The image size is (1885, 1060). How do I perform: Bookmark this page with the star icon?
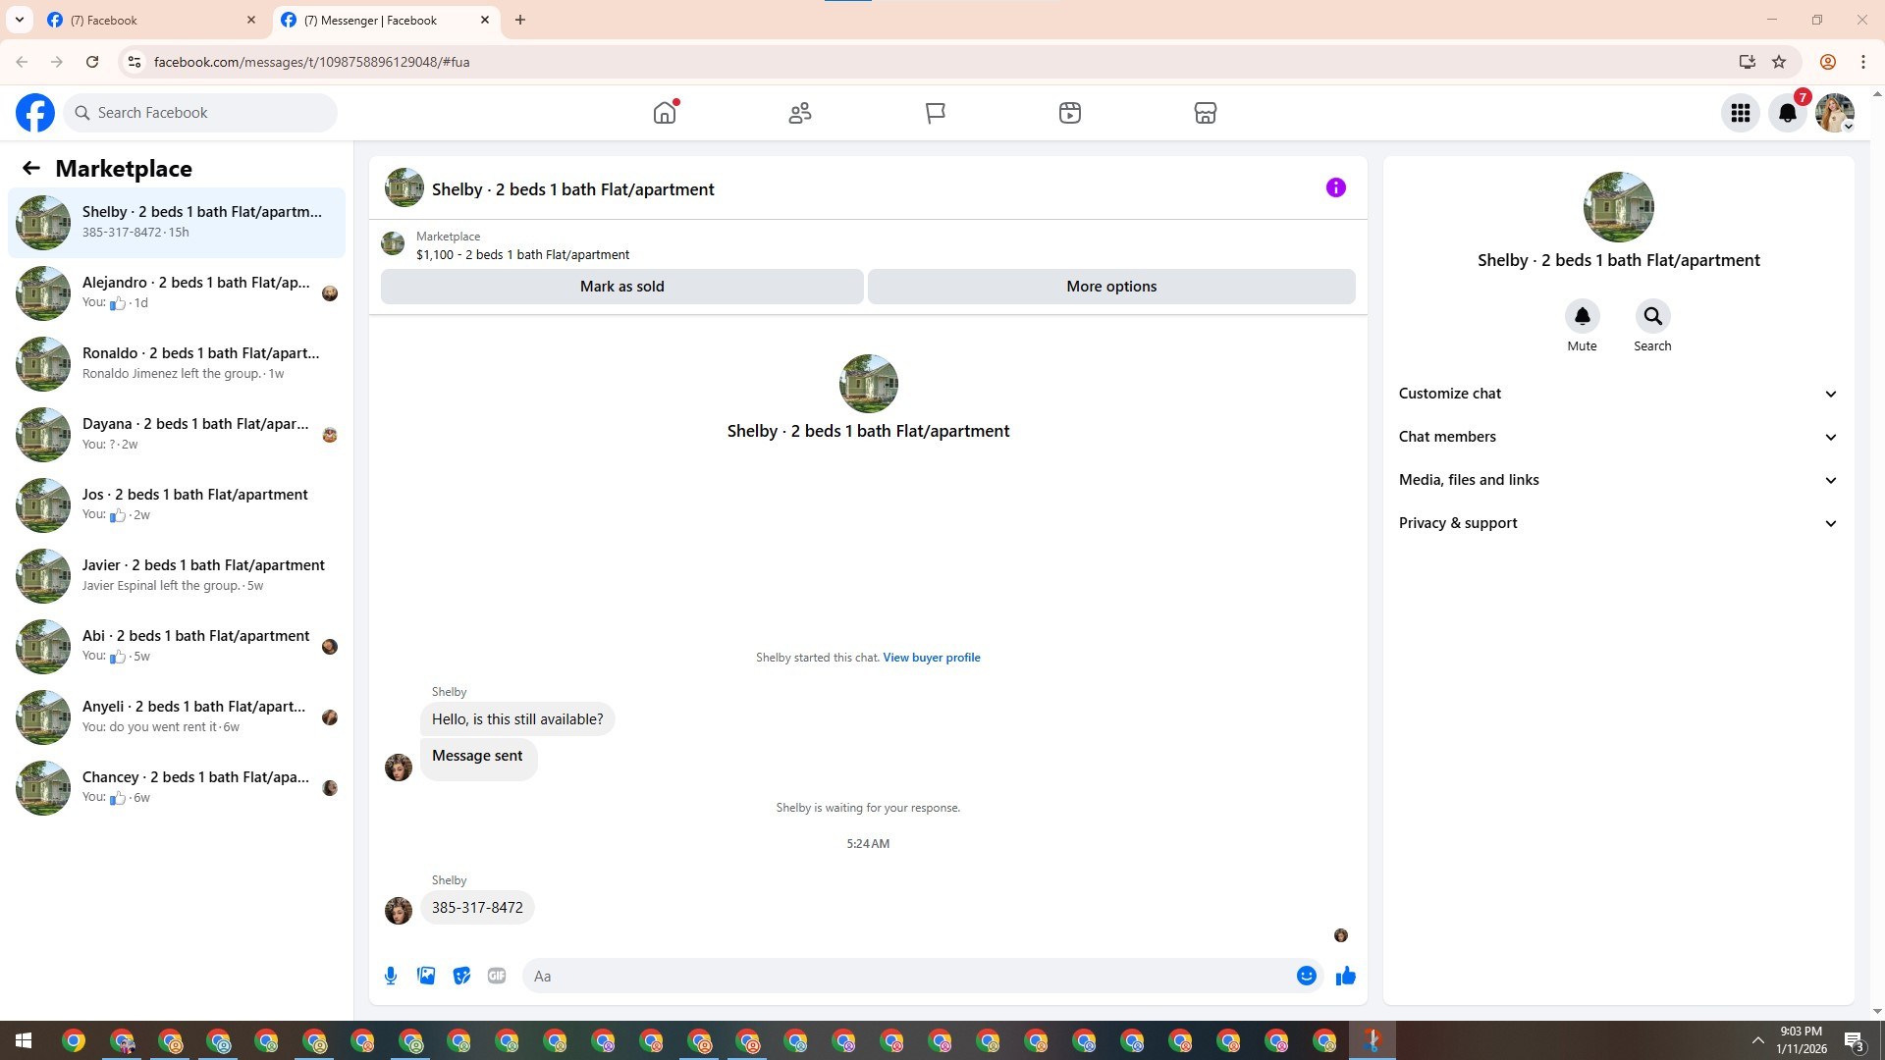[x=1779, y=62]
